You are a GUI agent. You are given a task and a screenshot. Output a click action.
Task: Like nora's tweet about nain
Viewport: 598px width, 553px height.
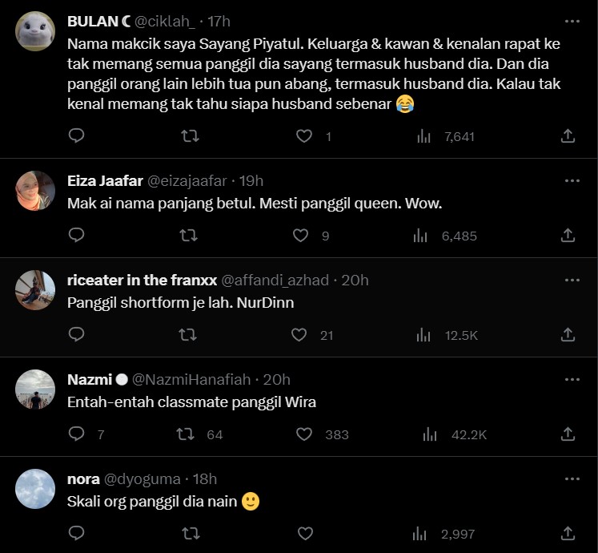tap(305, 533)
